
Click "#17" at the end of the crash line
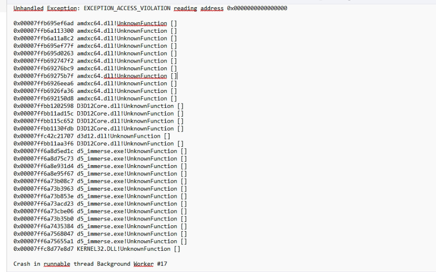coord(162,264)
